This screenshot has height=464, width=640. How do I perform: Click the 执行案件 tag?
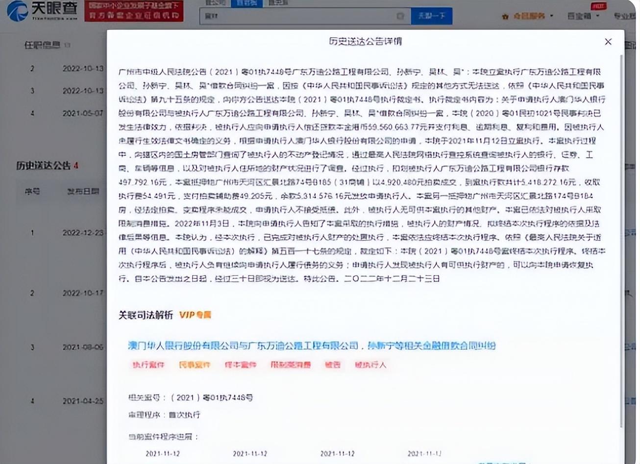coord(148,365)
